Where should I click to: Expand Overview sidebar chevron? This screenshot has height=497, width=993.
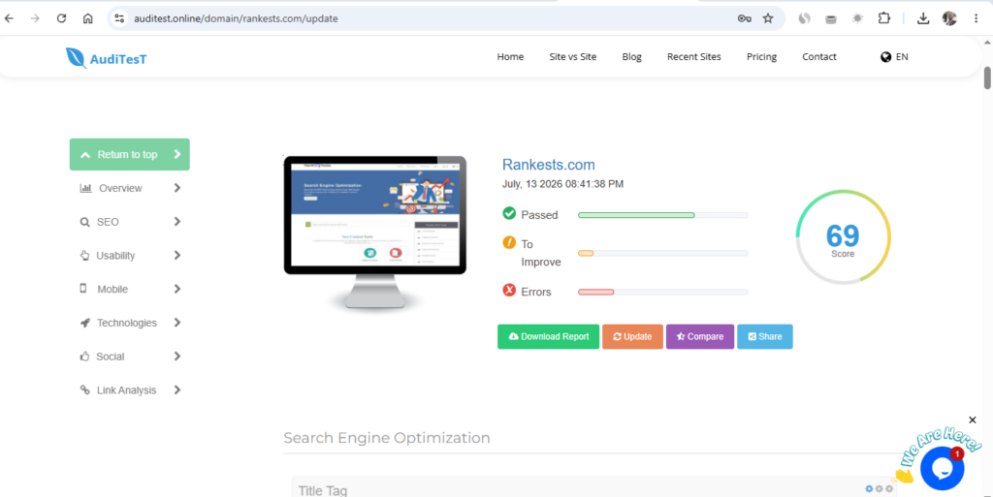pos(177,188)
